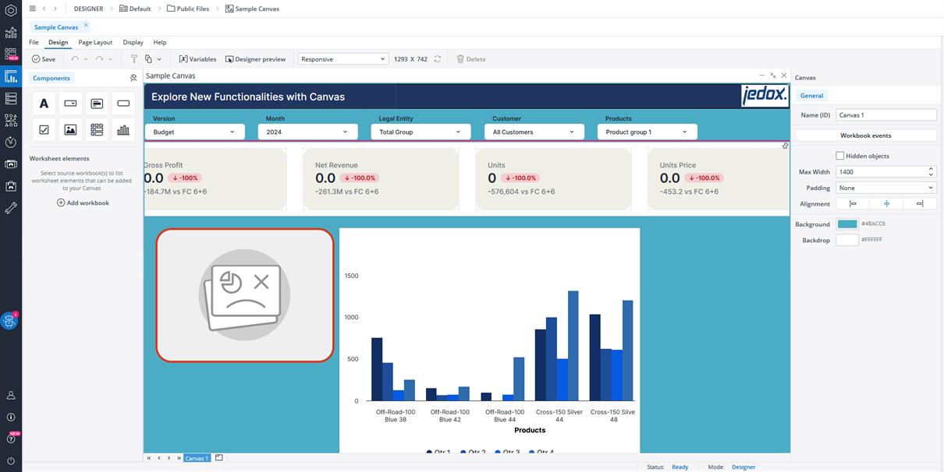
Task: Open the All Customers dropdown
Action: click(534, 132)
